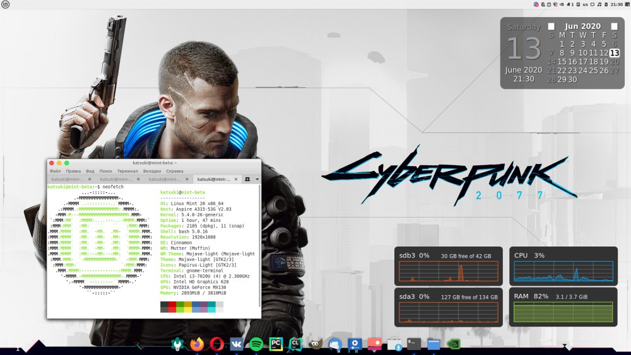This screenshot has height=355, width=631.
Task: Open Thunderbird mail from the dock
Action: (335, 344)
